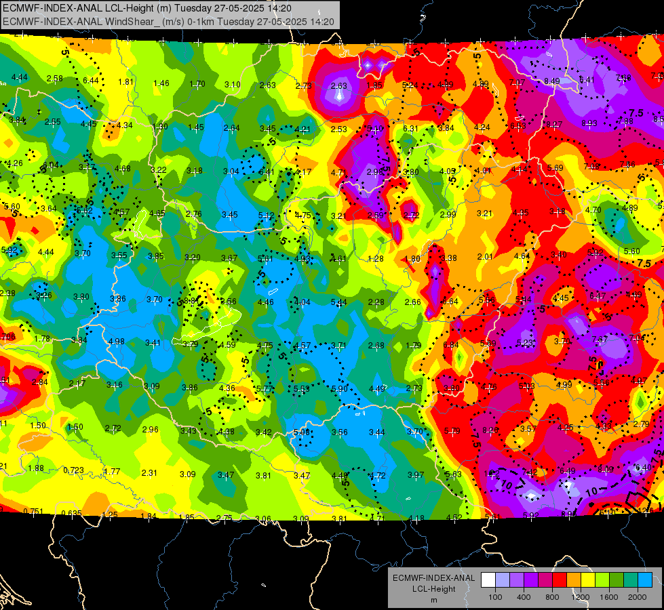The image size is (664, 610).
Task: Click wind shear value '6.04'
Action: tap(51, 165)
